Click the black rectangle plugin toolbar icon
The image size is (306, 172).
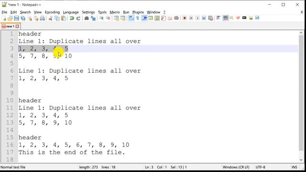[244, 18]
